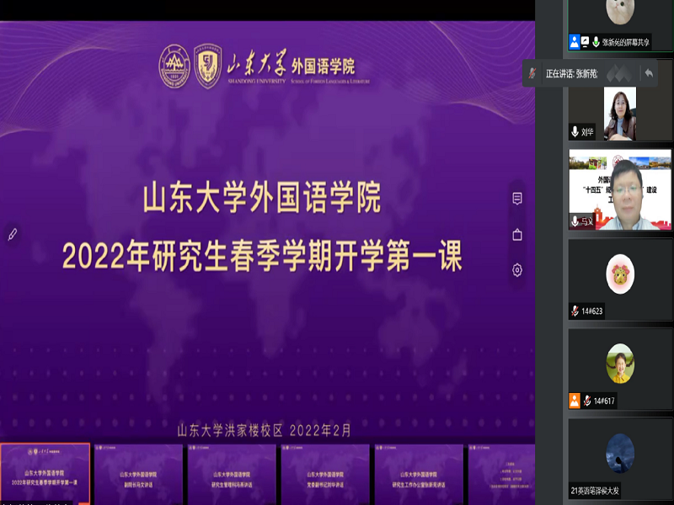Click the muted microphone icon beside 14#623
Screen dimensions: 674x505
click(575, 311)
